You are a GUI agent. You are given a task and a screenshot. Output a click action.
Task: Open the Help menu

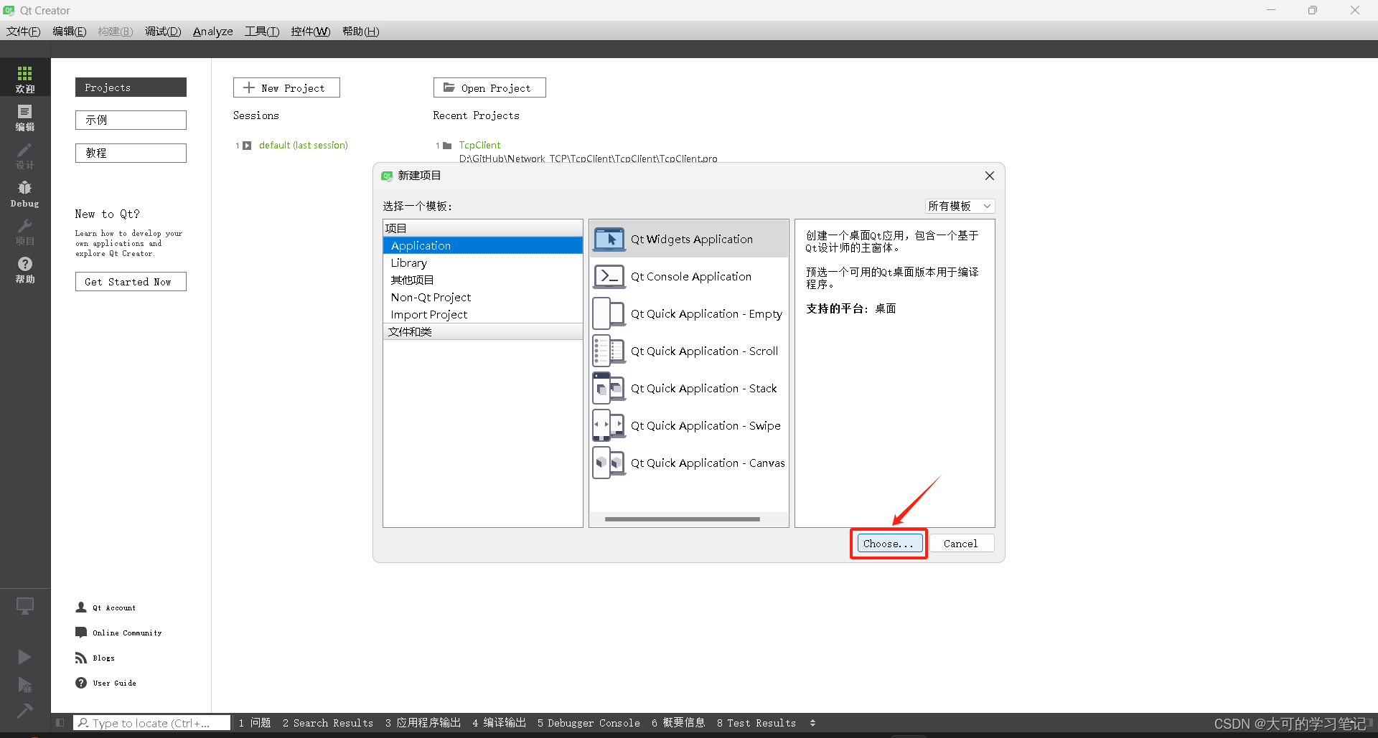(360, 32)
